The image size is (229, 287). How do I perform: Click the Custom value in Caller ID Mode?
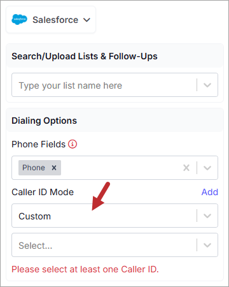[x=35, y=216]
